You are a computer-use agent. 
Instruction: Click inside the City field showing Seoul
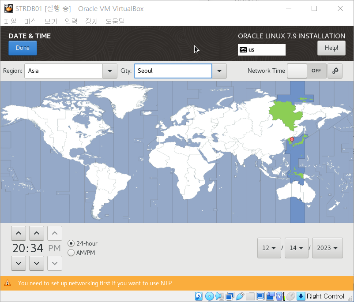(173, 71)
